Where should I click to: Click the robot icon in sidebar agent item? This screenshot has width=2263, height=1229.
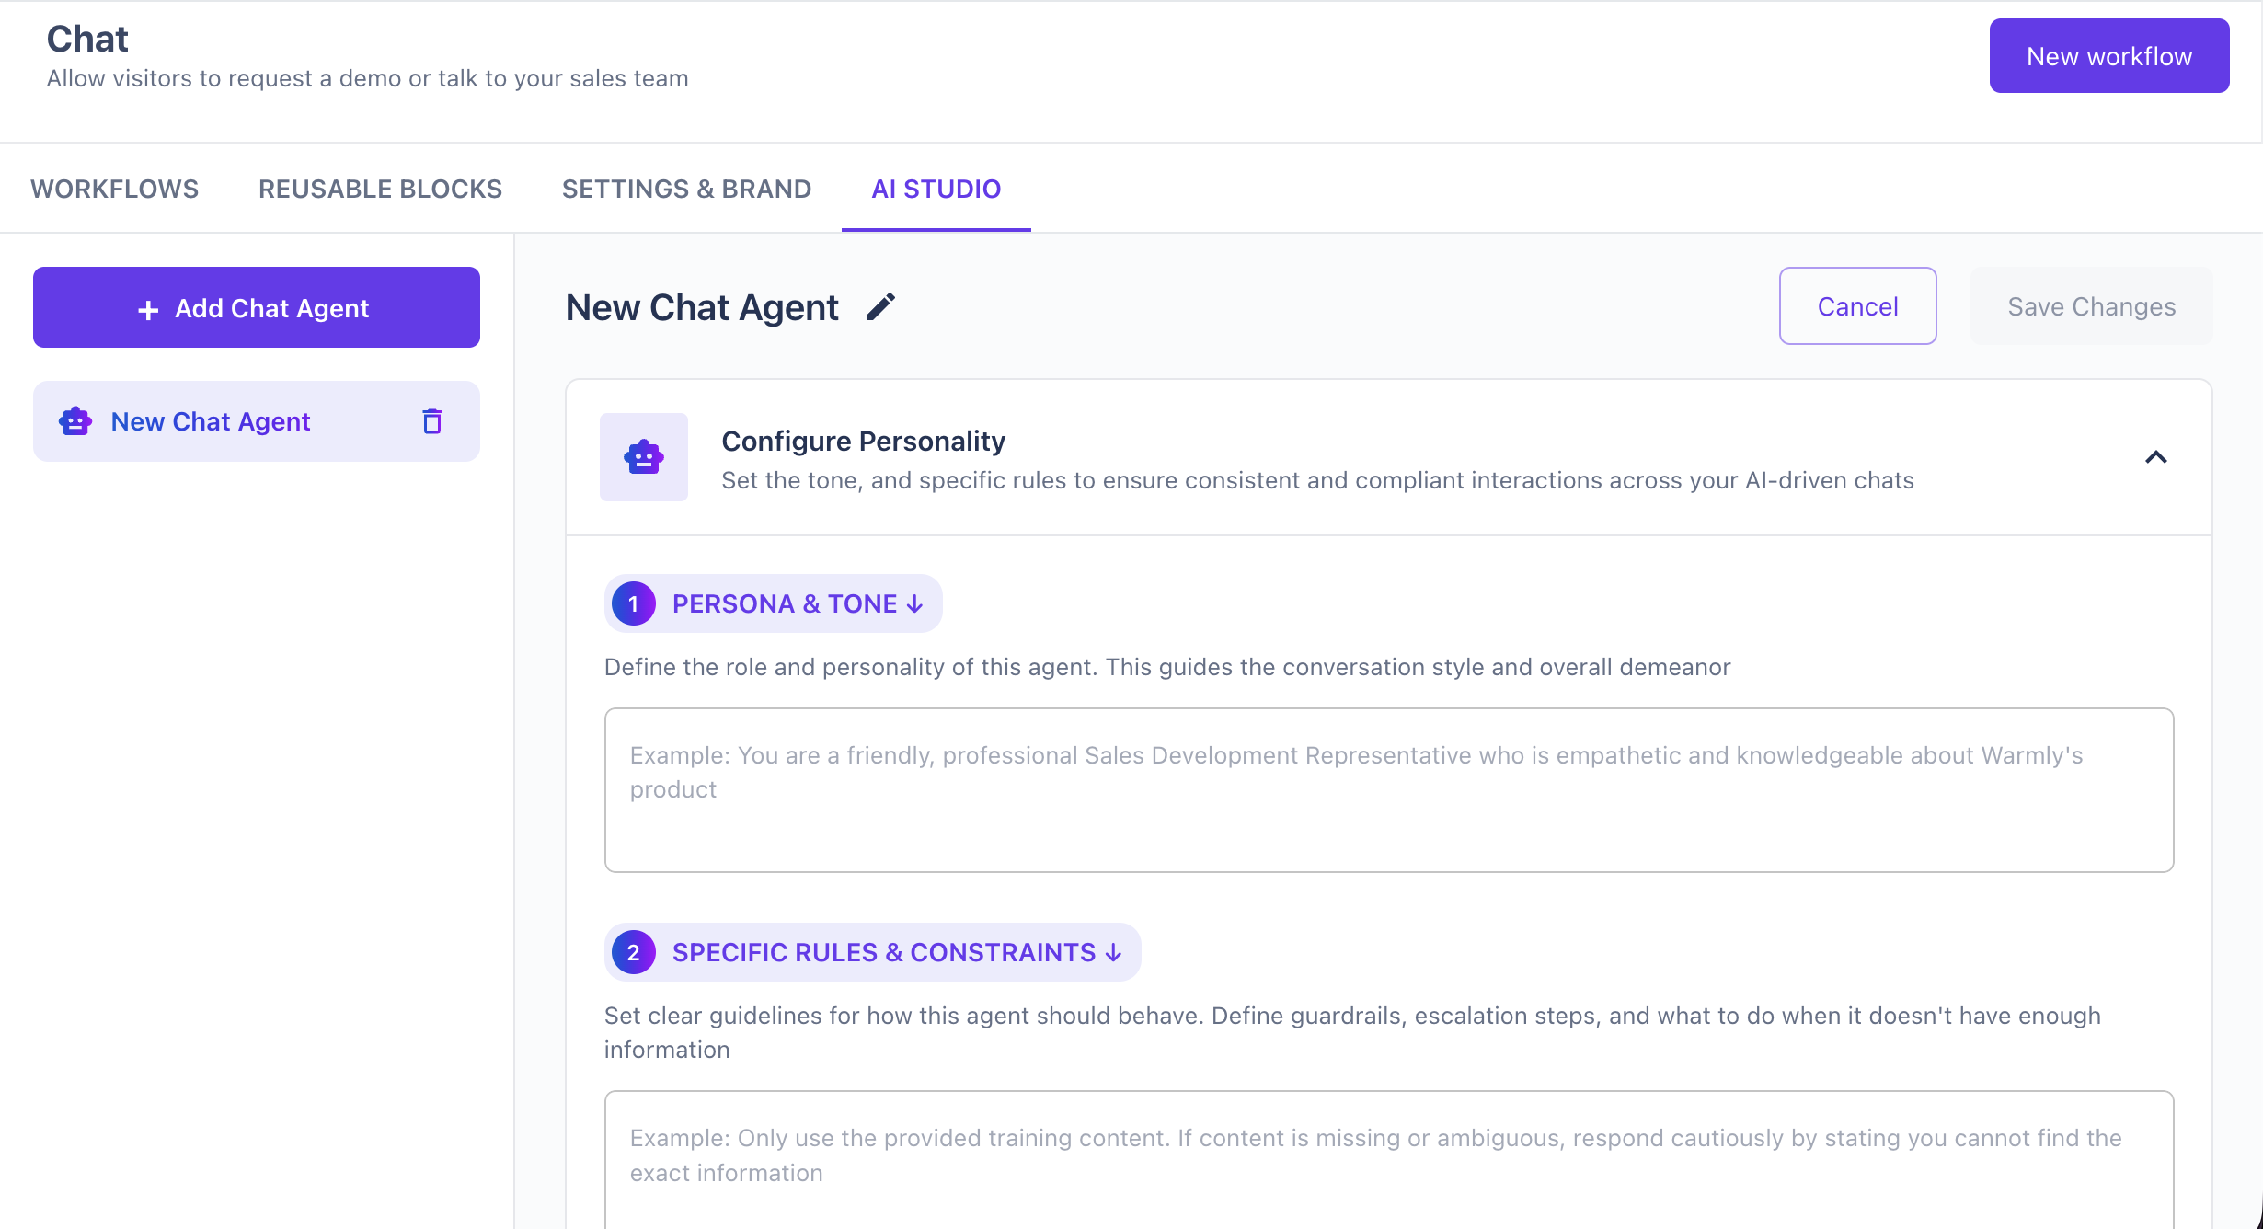[x=75, y=421]
